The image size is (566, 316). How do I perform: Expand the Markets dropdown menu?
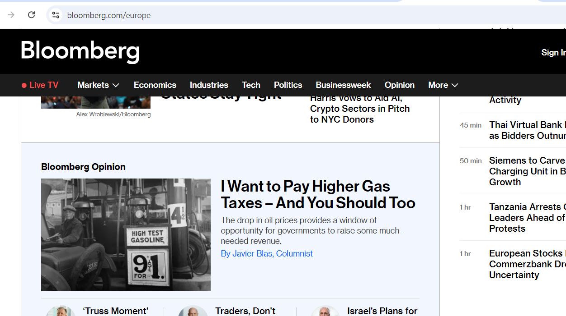click(98, 85)
